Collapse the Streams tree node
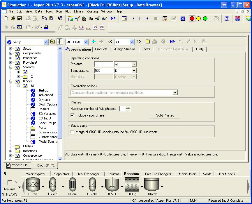Screen dimensions: 252x204 10,67
